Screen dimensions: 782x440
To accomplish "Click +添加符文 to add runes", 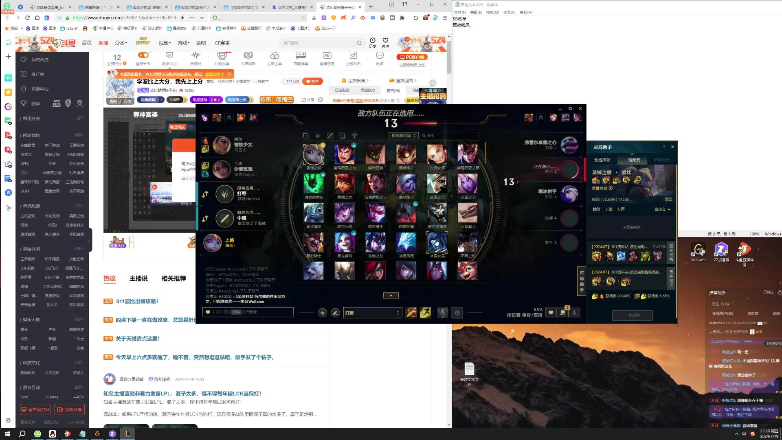I will coord(632,227).
